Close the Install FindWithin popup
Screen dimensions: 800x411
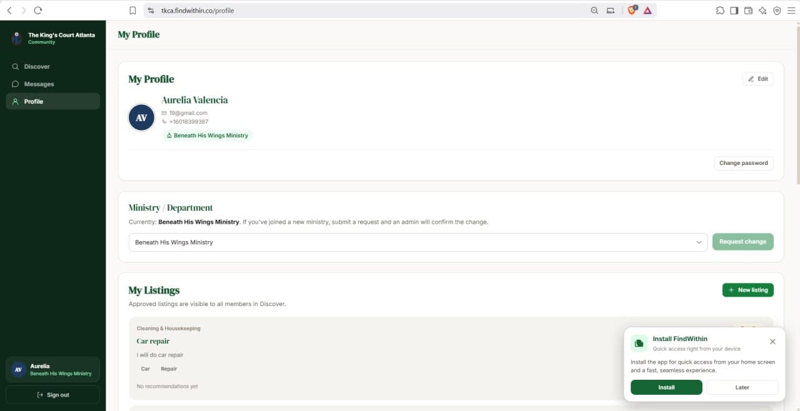coord(772,342)
